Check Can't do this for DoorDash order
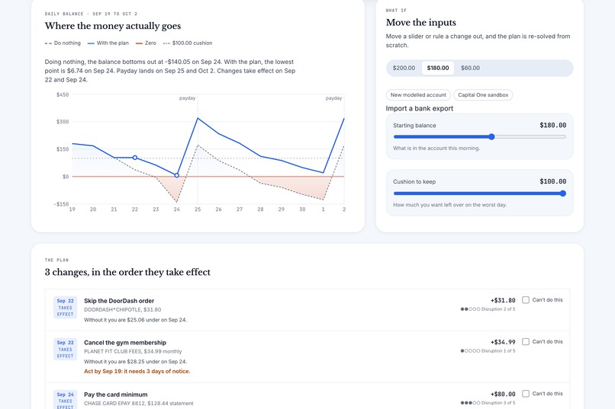The height and width of the screenshot is (409, 615). pyautogui.click(x=526, y=300)
